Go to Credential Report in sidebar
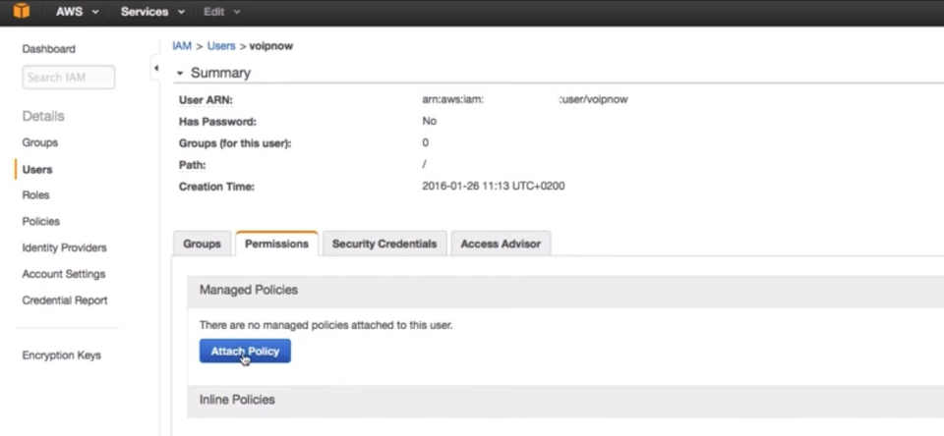This screenshot has height=436, width=944. pyautogui.click(x=65, y=300)
